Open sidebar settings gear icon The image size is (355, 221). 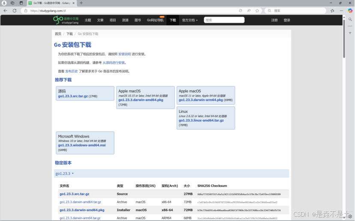click(350, 216)
